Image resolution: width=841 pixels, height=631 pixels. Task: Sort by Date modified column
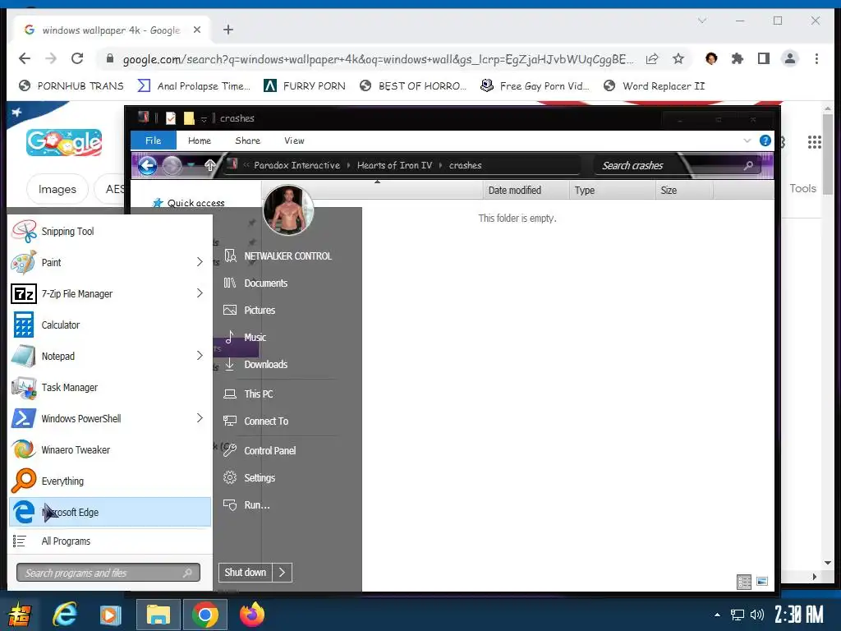526,190
